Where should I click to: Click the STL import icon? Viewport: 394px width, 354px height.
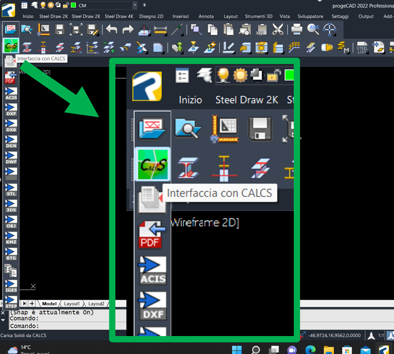pos(11,190)
